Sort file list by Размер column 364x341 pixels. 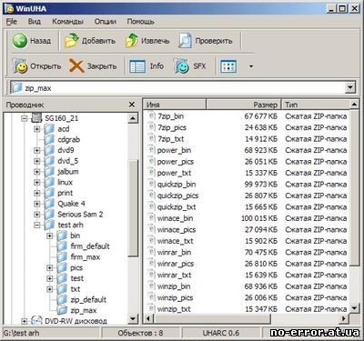point(244,105)
